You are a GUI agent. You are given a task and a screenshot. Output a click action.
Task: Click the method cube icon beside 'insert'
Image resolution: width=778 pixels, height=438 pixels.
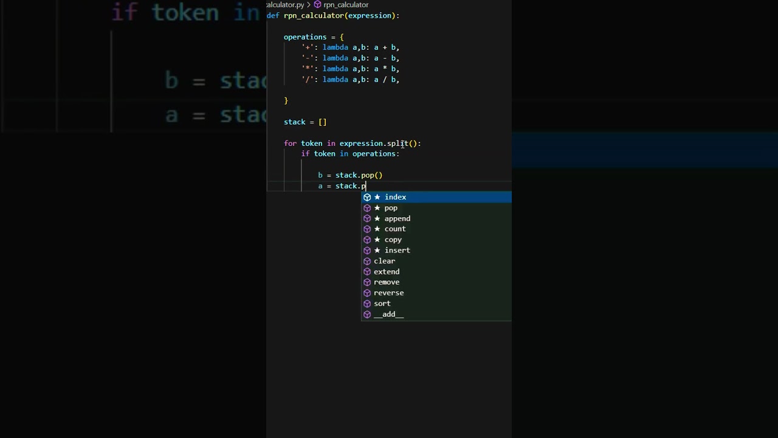[367, 250]
